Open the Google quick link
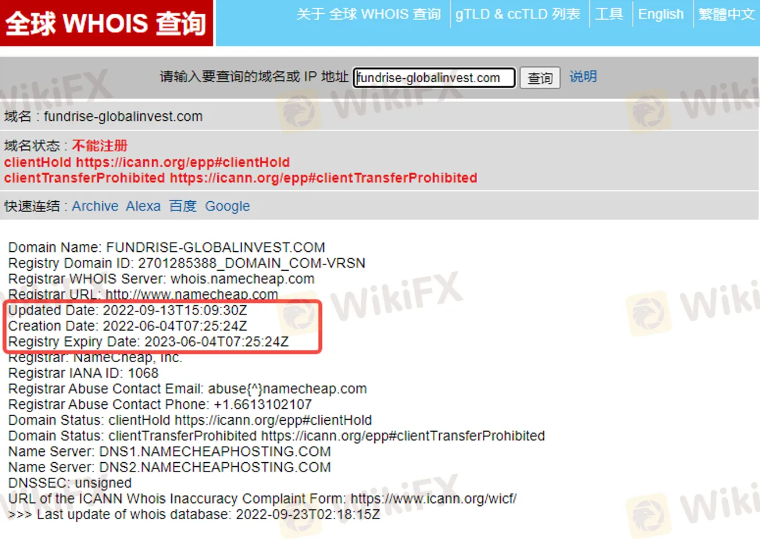 [228, 206]
